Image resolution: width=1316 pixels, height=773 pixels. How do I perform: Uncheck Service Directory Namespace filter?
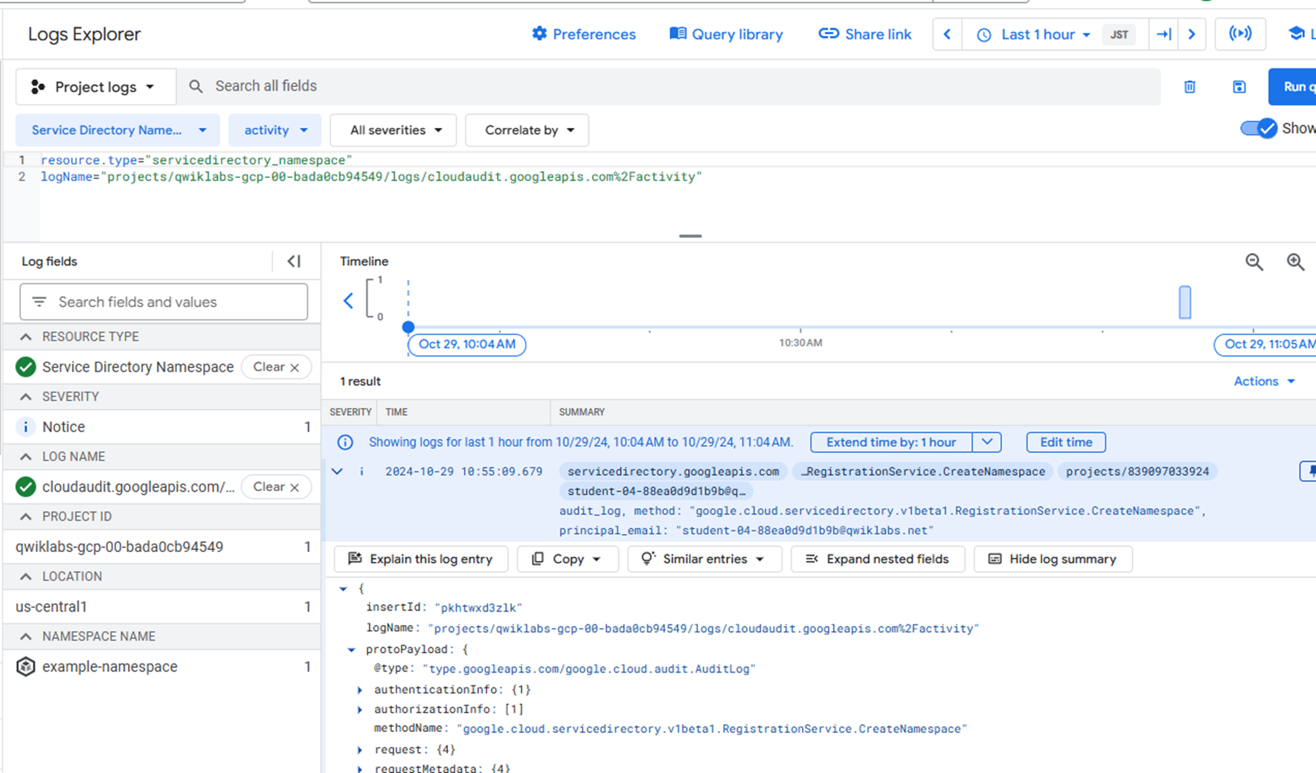click(26, 367)
